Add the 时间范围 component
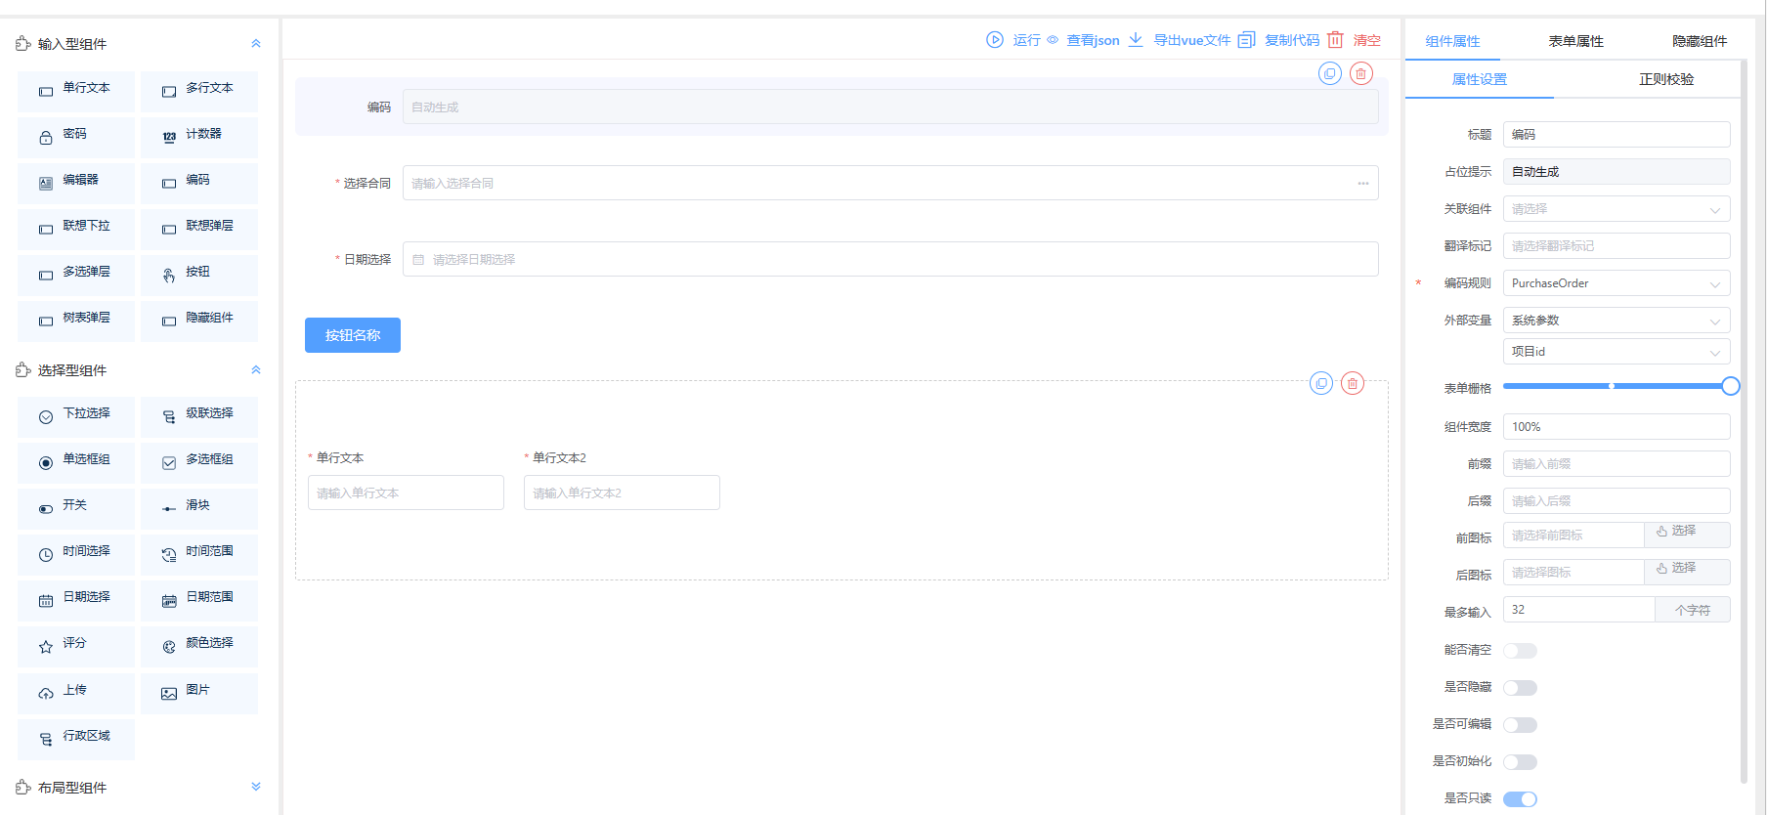This screenshot has height=815, width=1767. coord(199,554)
